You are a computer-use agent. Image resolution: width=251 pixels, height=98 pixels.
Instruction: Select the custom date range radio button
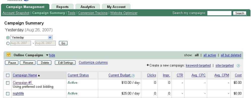(x=8, y=43)
